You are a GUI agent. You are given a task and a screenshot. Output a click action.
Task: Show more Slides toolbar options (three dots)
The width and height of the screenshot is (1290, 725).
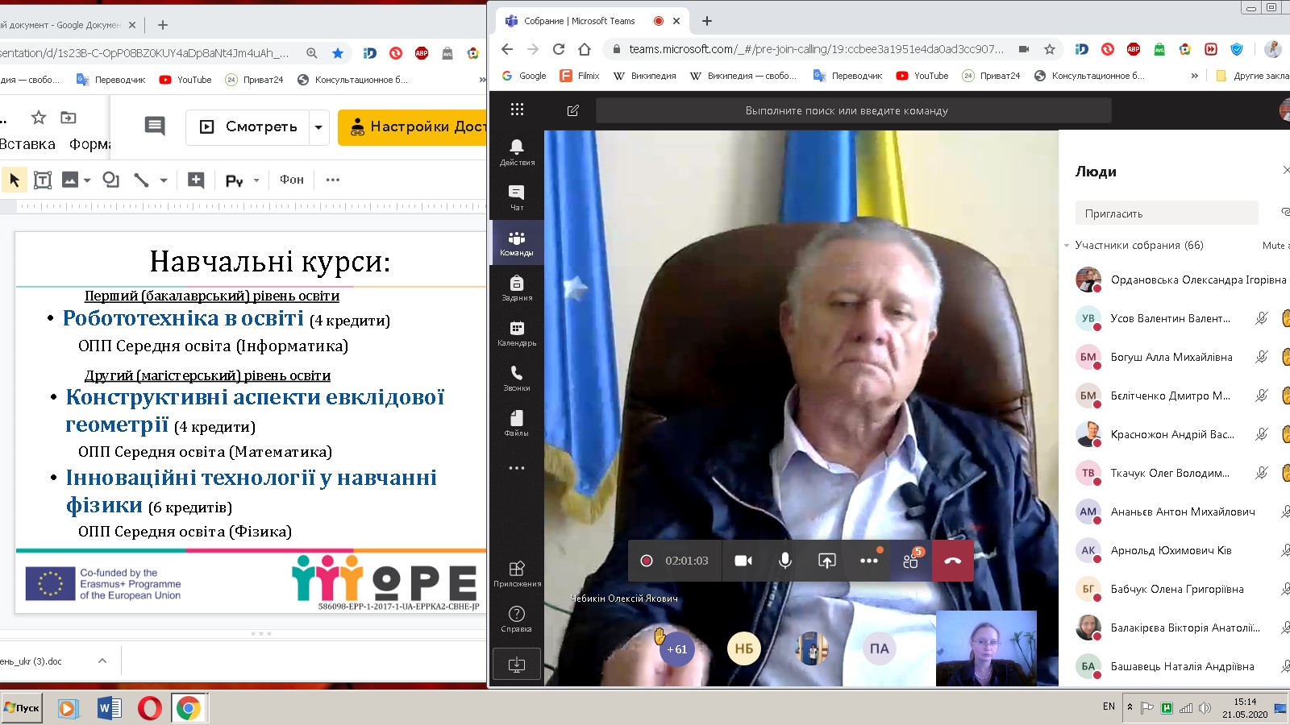[333, 180]
